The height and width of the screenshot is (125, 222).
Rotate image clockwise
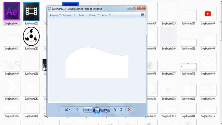click(121, 110)
